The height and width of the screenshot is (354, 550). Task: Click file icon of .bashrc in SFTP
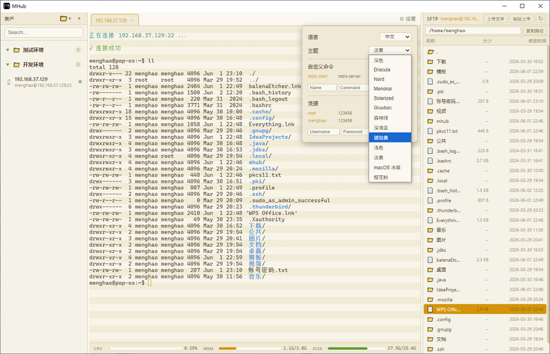click(430, 161)
